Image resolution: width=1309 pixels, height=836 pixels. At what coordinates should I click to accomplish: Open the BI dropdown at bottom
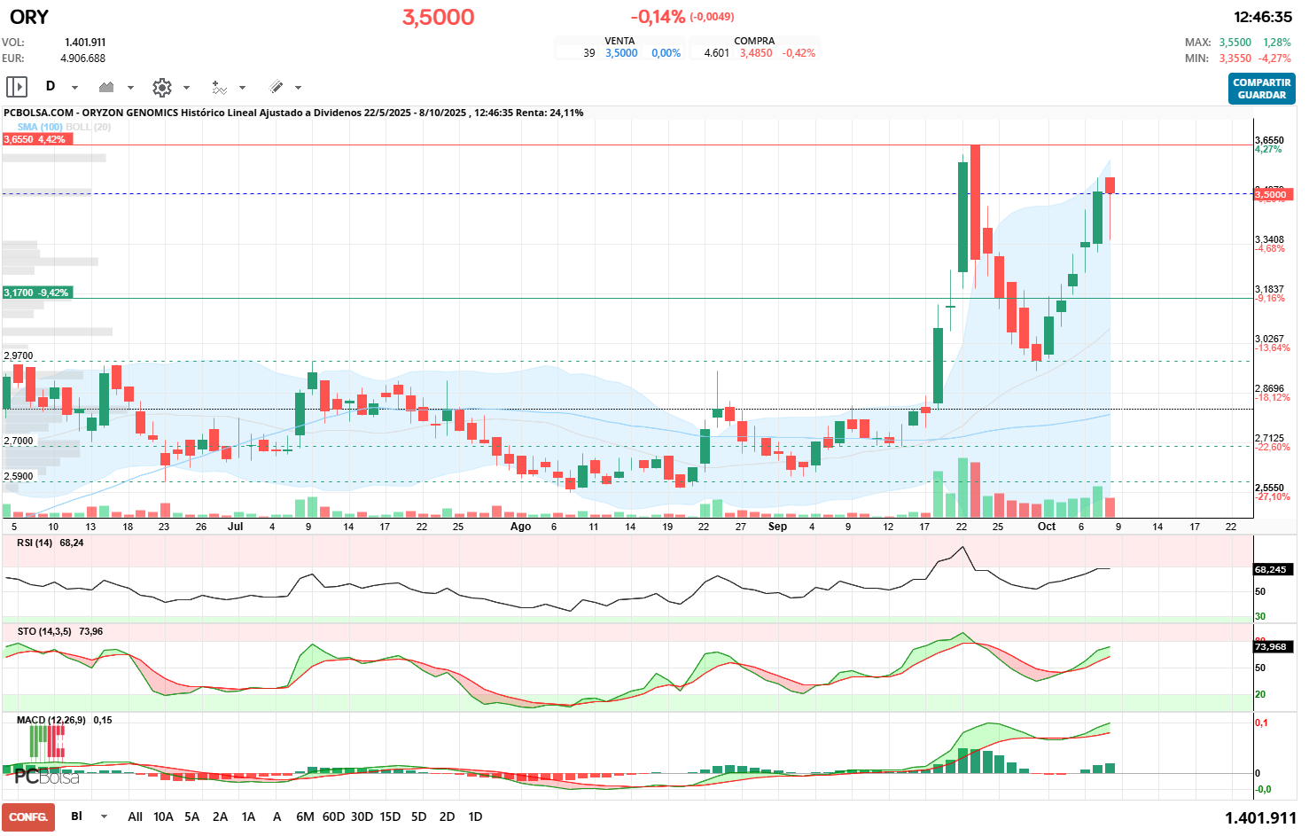click(104, 816)
